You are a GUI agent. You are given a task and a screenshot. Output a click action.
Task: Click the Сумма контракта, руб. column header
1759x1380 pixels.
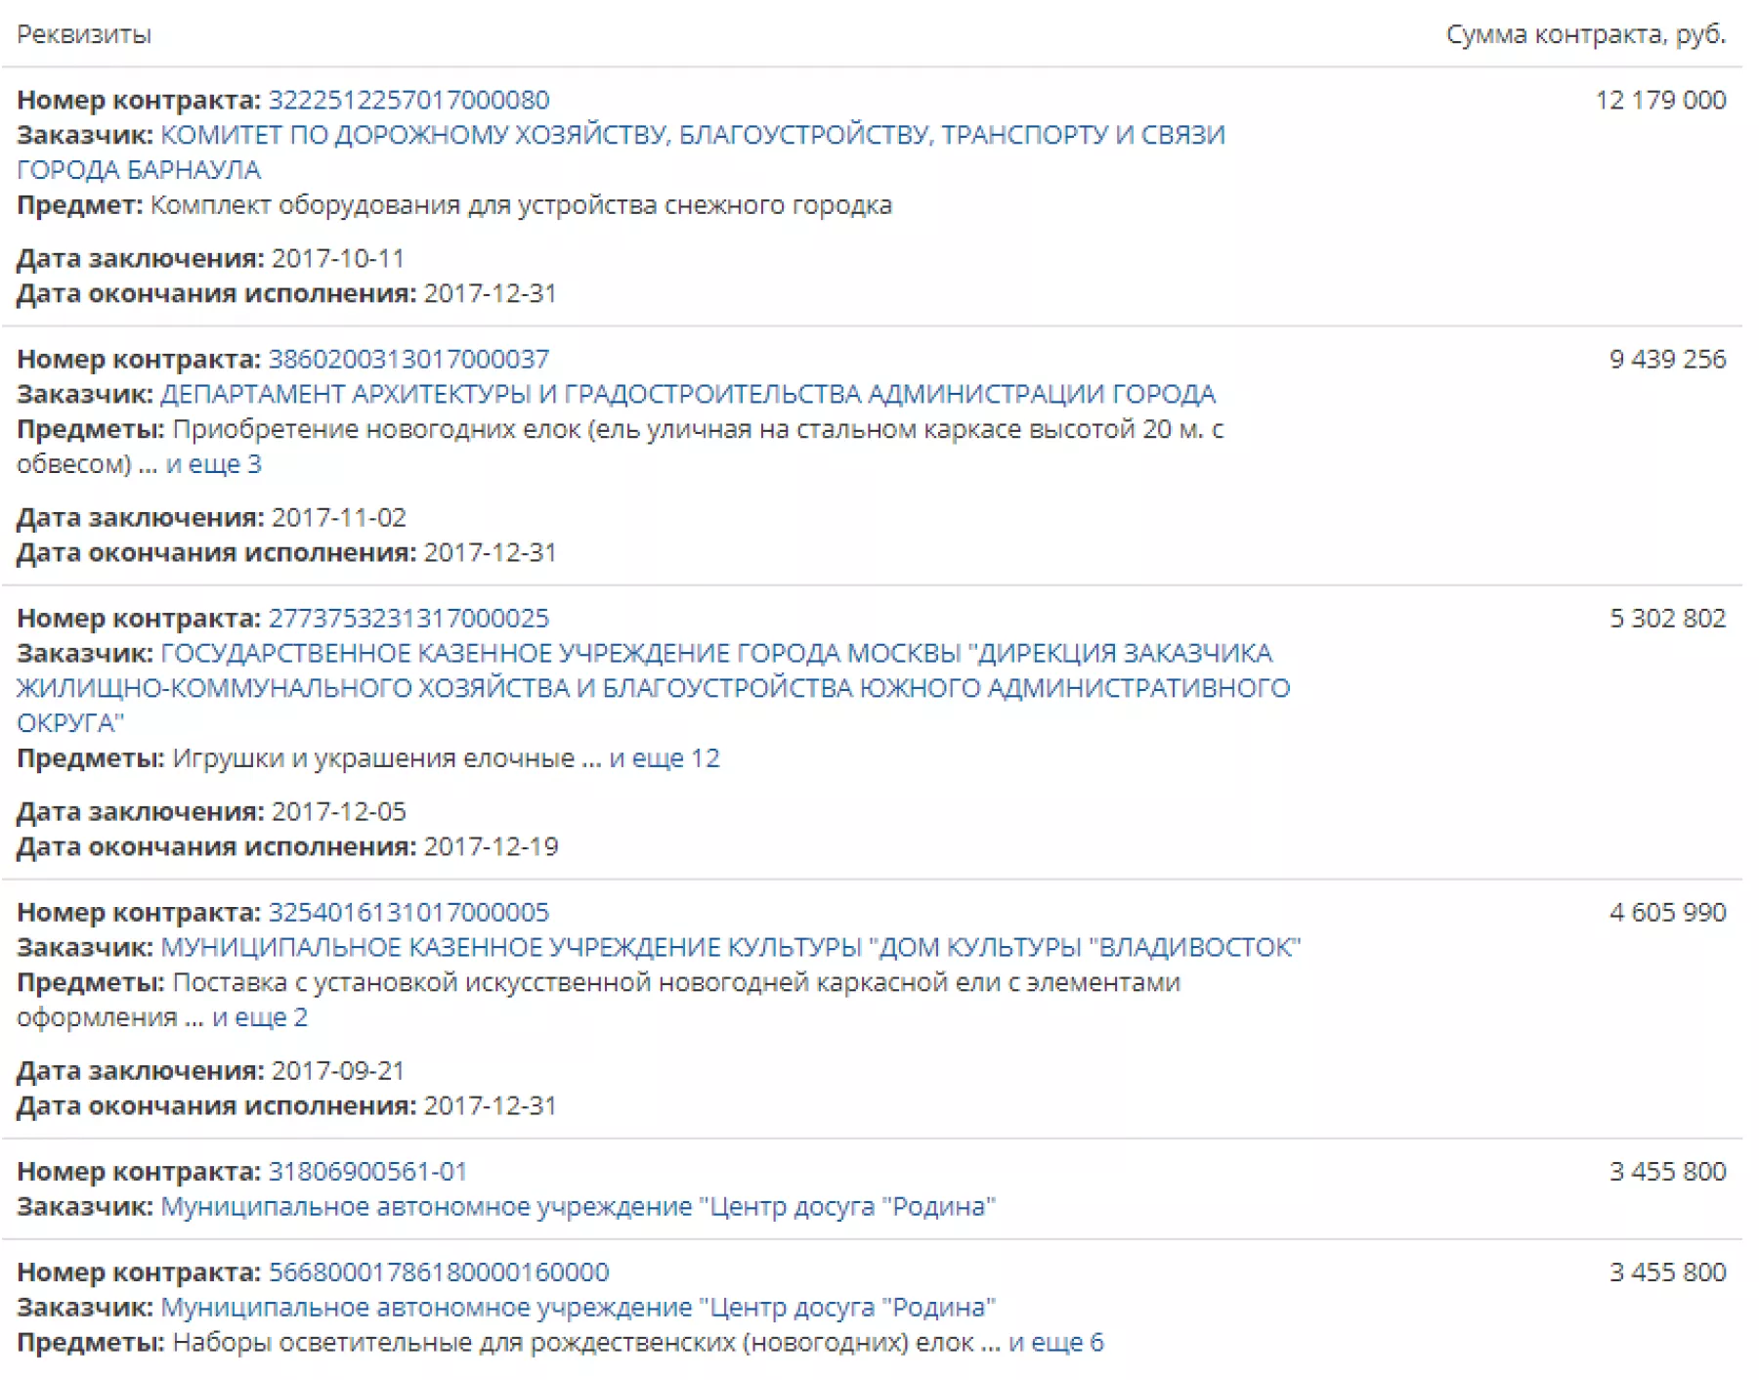point(1586,35)
